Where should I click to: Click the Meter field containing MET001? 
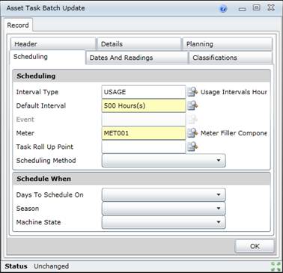pyautogui.click(x=144, y=133)
